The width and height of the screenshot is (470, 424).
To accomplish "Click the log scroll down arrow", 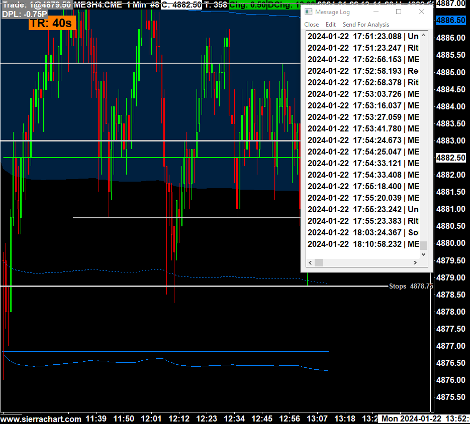I will coord(424,254).
